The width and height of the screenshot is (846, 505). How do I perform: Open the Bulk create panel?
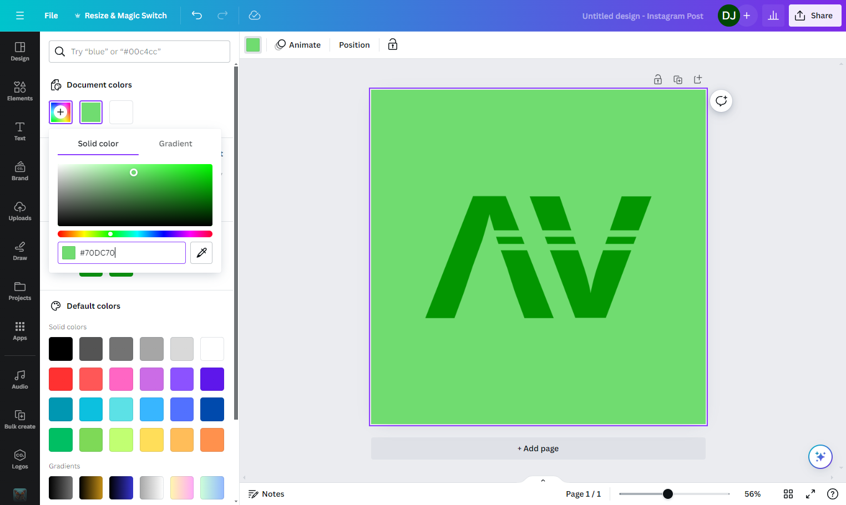(x=20, y=420)
